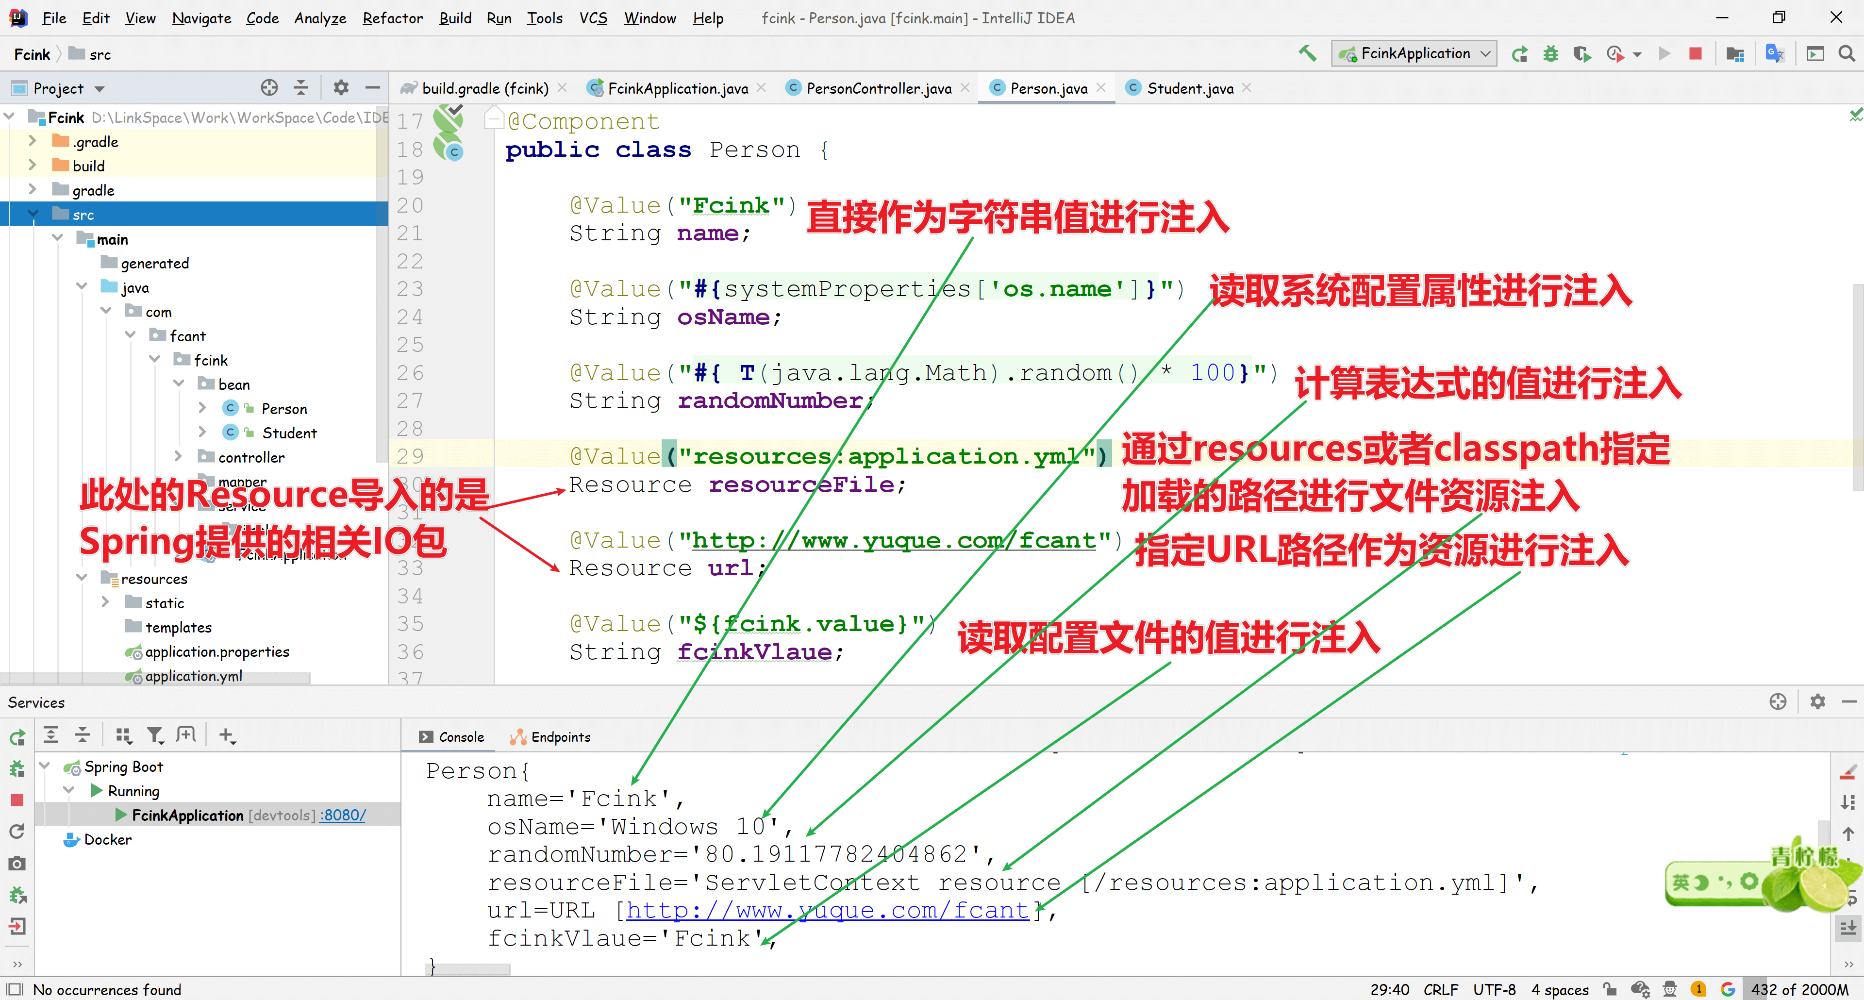Click Add service plus icon
This screenshot has height=1000, width=1864.
[x=227, y=735]
